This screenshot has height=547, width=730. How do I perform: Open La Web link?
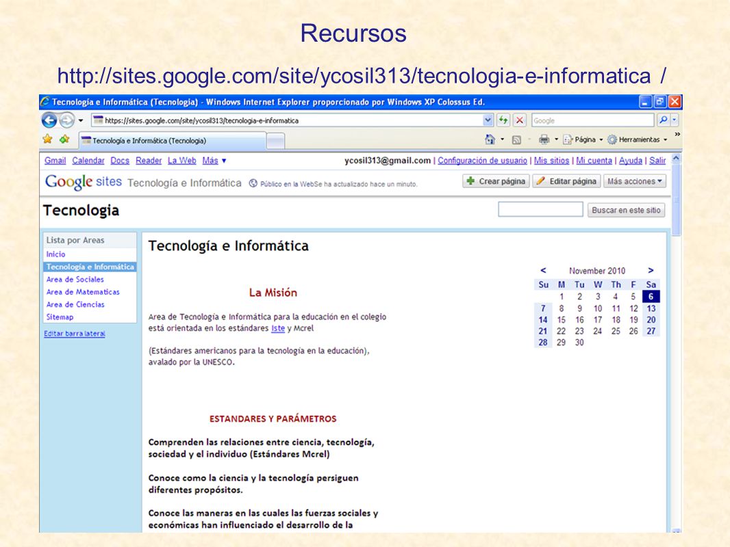(181, 160)
